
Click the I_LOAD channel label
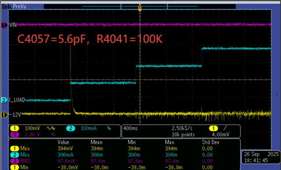click(17, 100)
